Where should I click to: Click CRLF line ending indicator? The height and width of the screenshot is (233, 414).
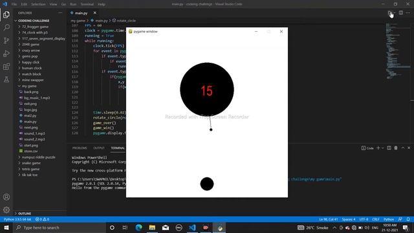tap(376, 219)
